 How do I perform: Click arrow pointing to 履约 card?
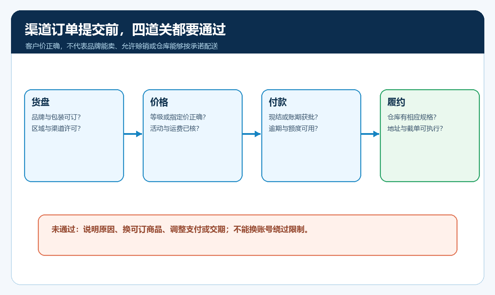point(370,134)
